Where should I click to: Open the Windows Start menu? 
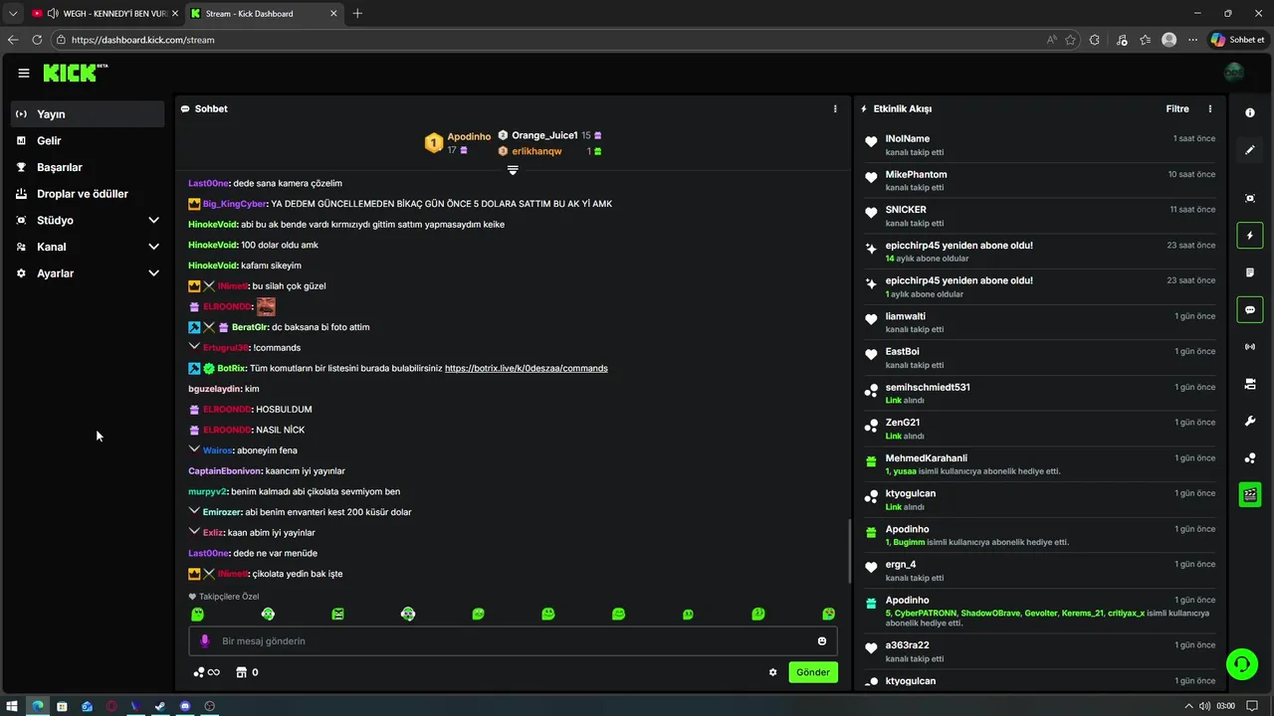(x=13, y=706)
